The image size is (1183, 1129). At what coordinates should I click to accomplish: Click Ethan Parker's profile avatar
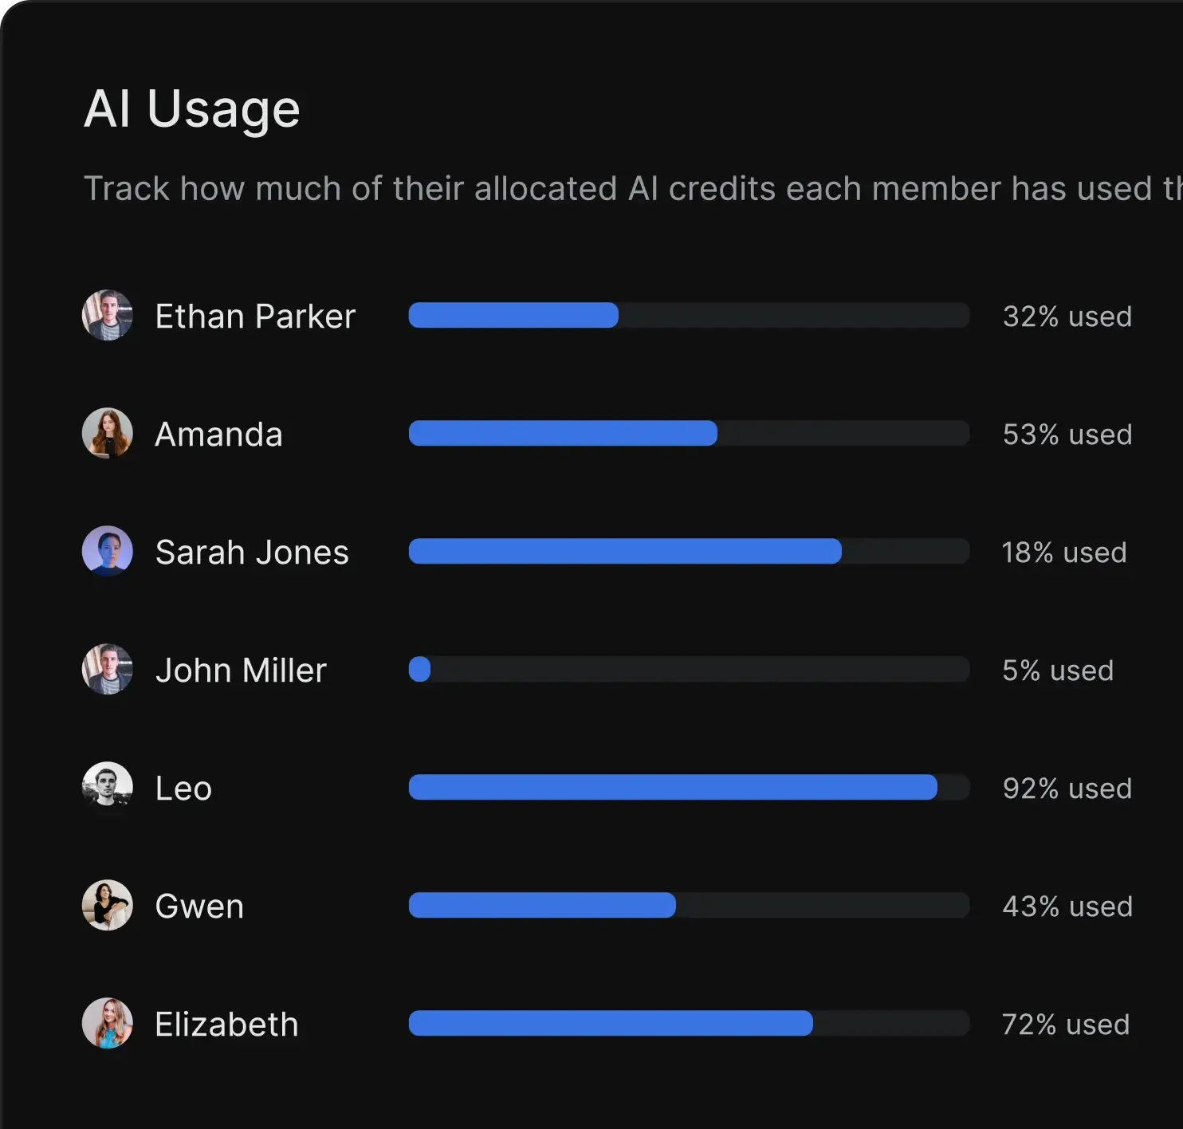click(108, 316)
